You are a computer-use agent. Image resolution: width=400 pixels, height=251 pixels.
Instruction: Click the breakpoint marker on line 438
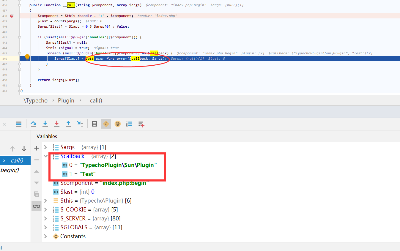(12, 16)
